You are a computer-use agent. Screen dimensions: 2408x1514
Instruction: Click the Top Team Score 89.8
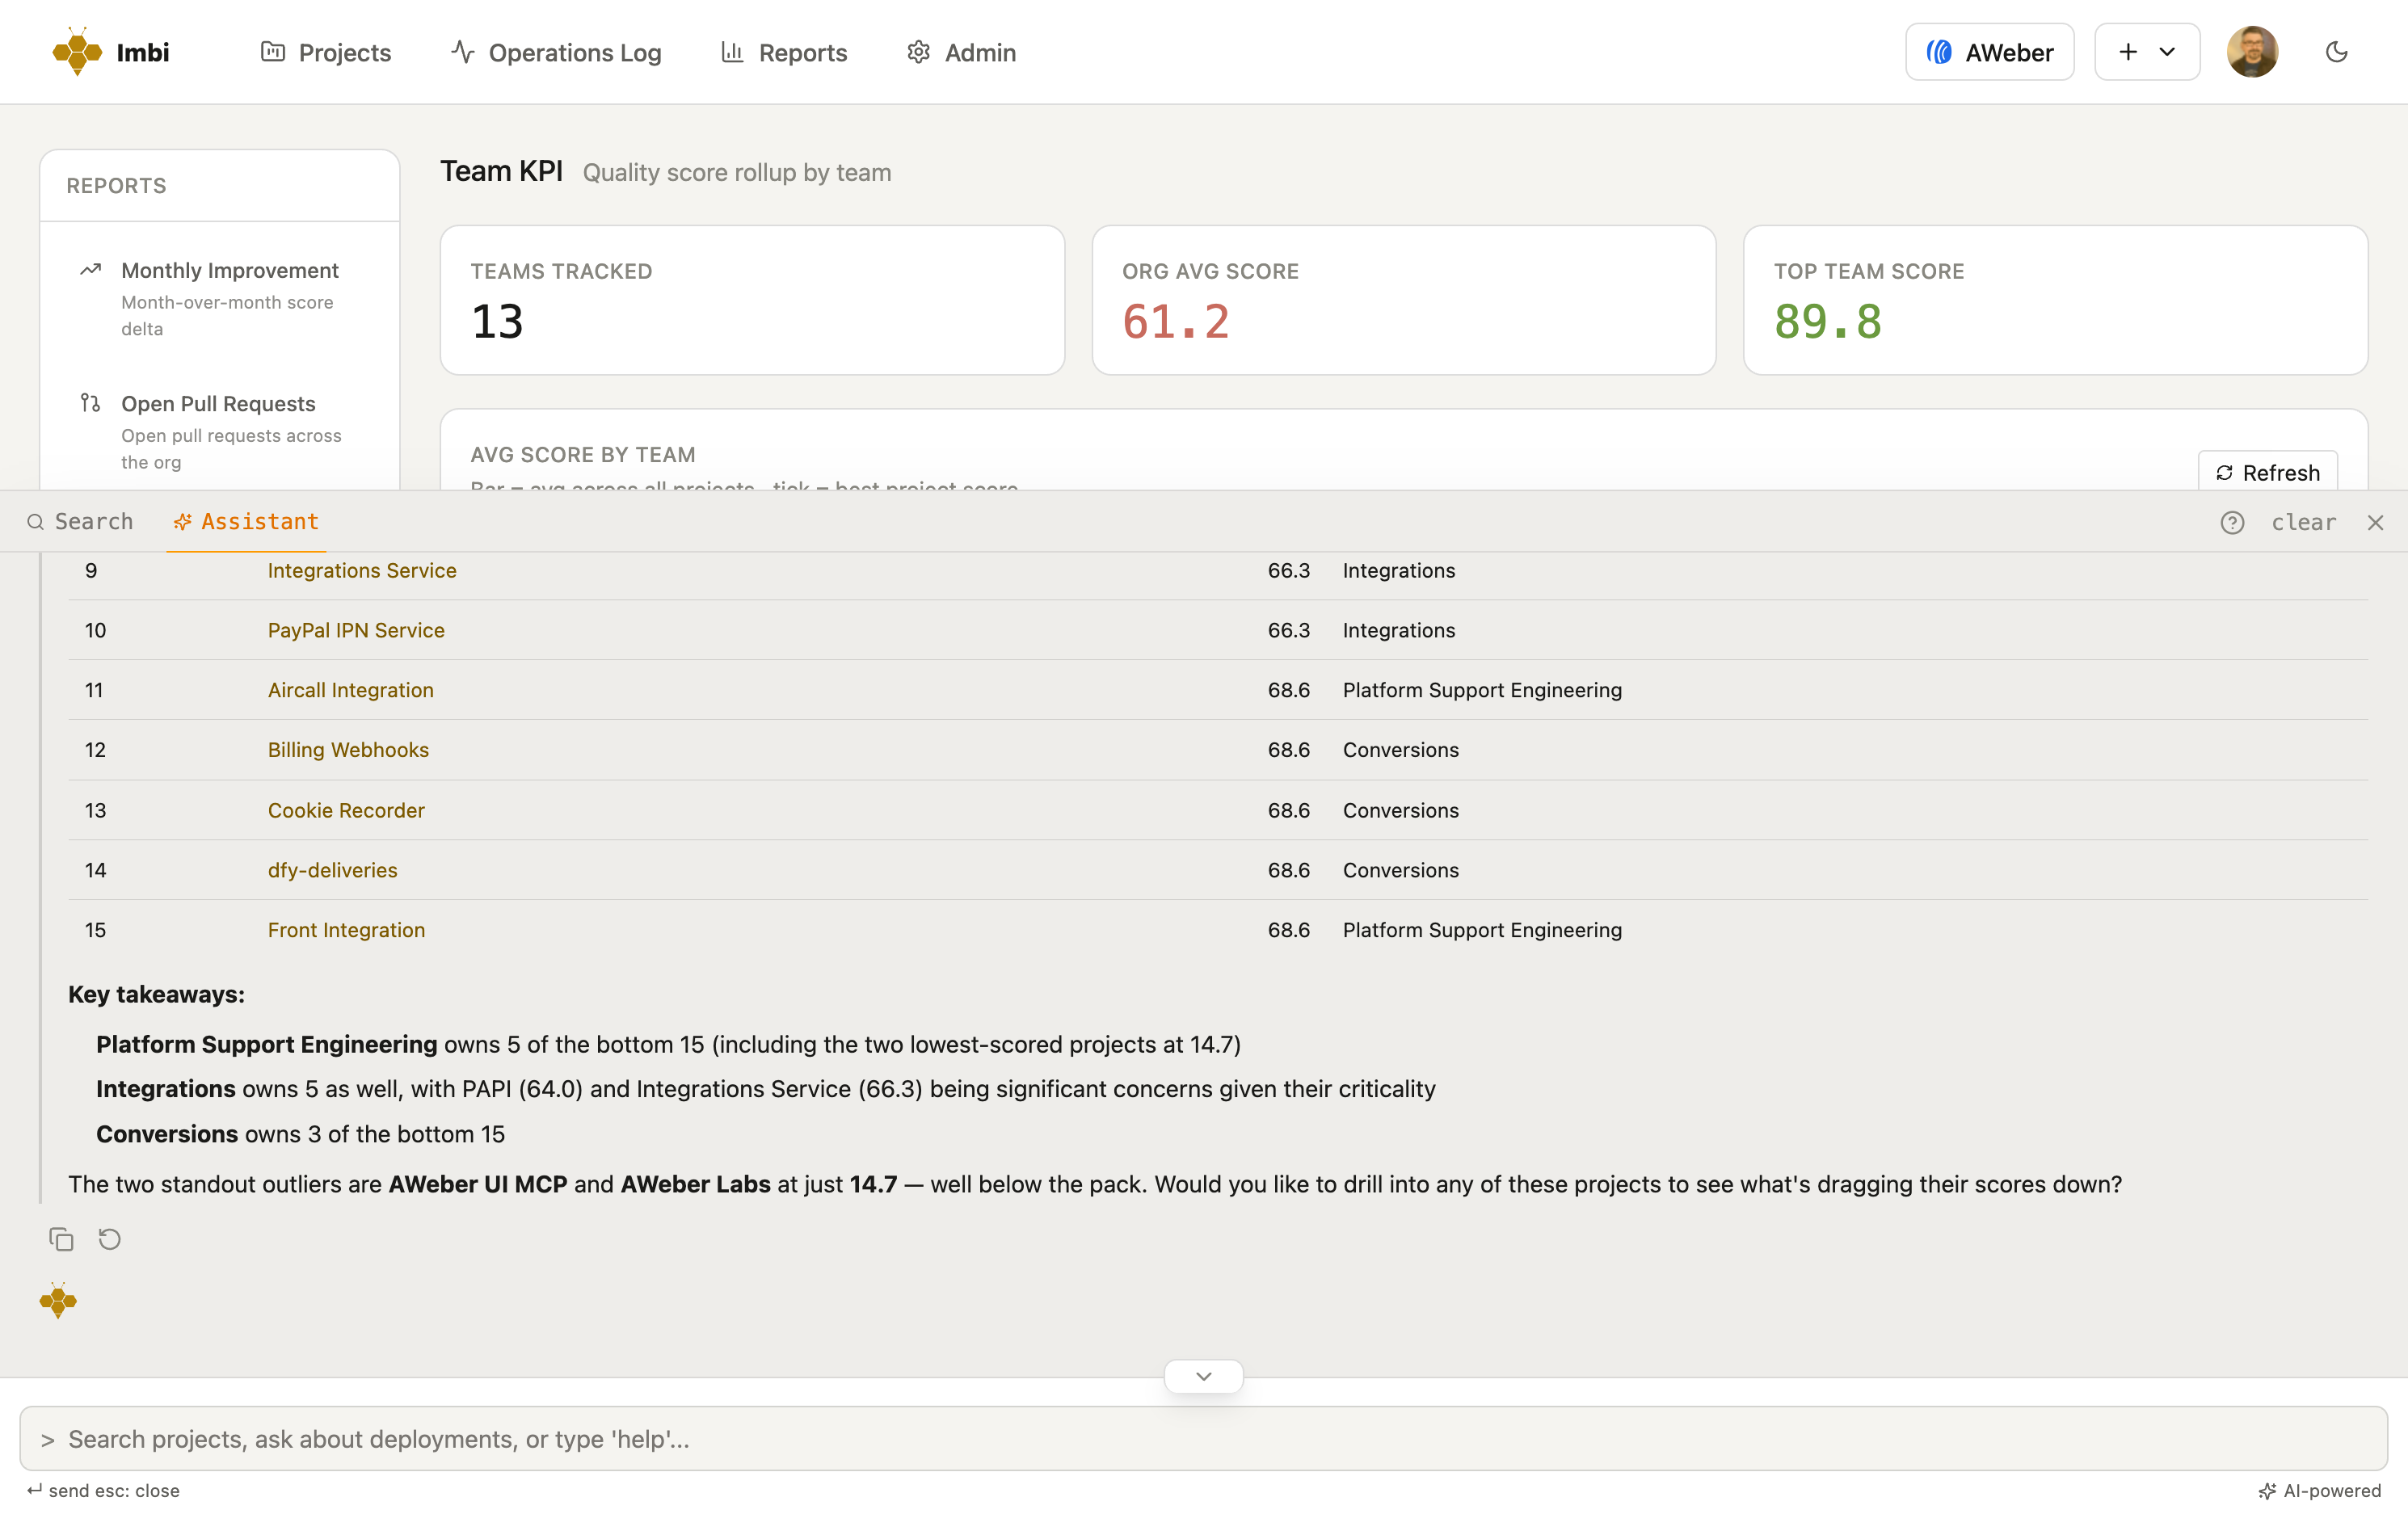(x=1828, y=322)
